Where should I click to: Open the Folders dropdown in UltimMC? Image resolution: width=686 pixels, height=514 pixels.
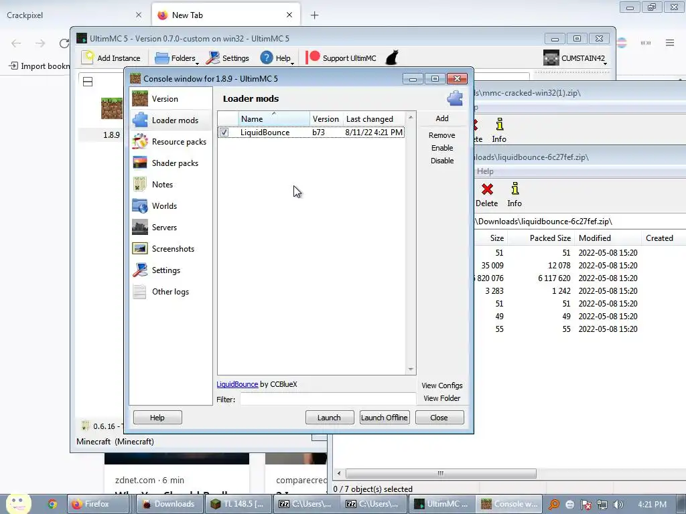tap(177, 58)
